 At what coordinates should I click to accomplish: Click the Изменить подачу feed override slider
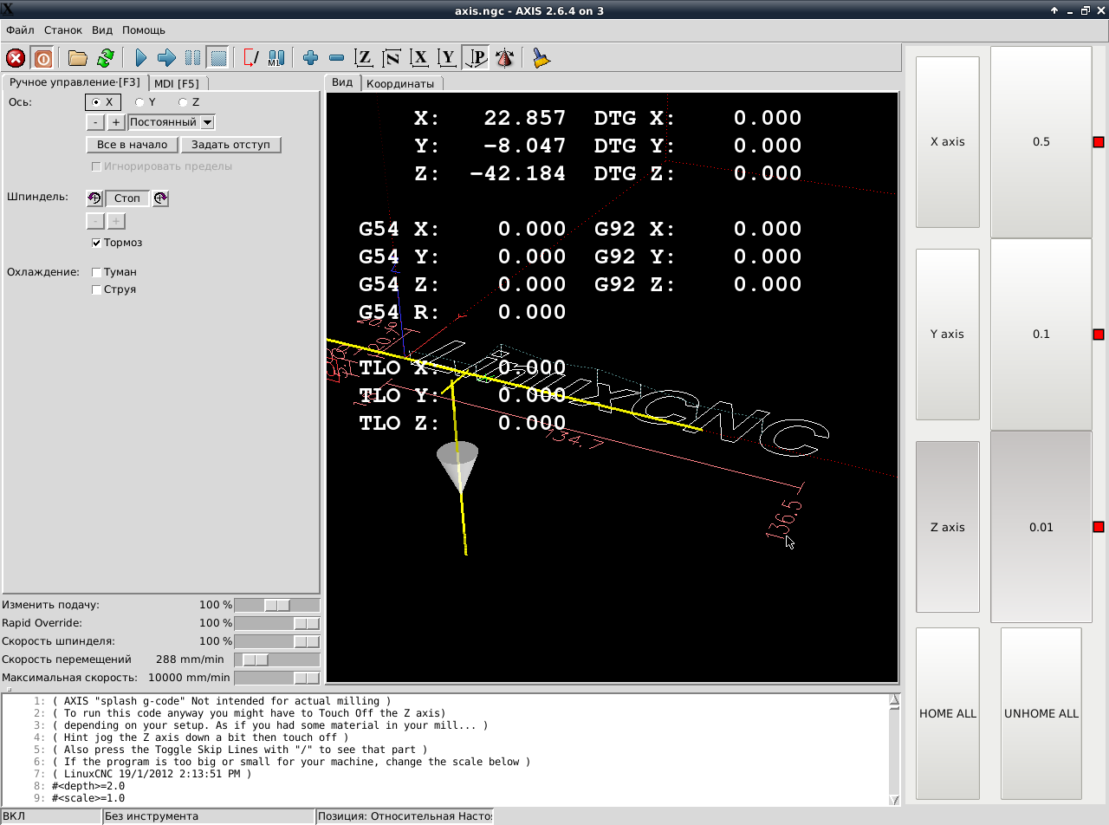click(276, 605)
